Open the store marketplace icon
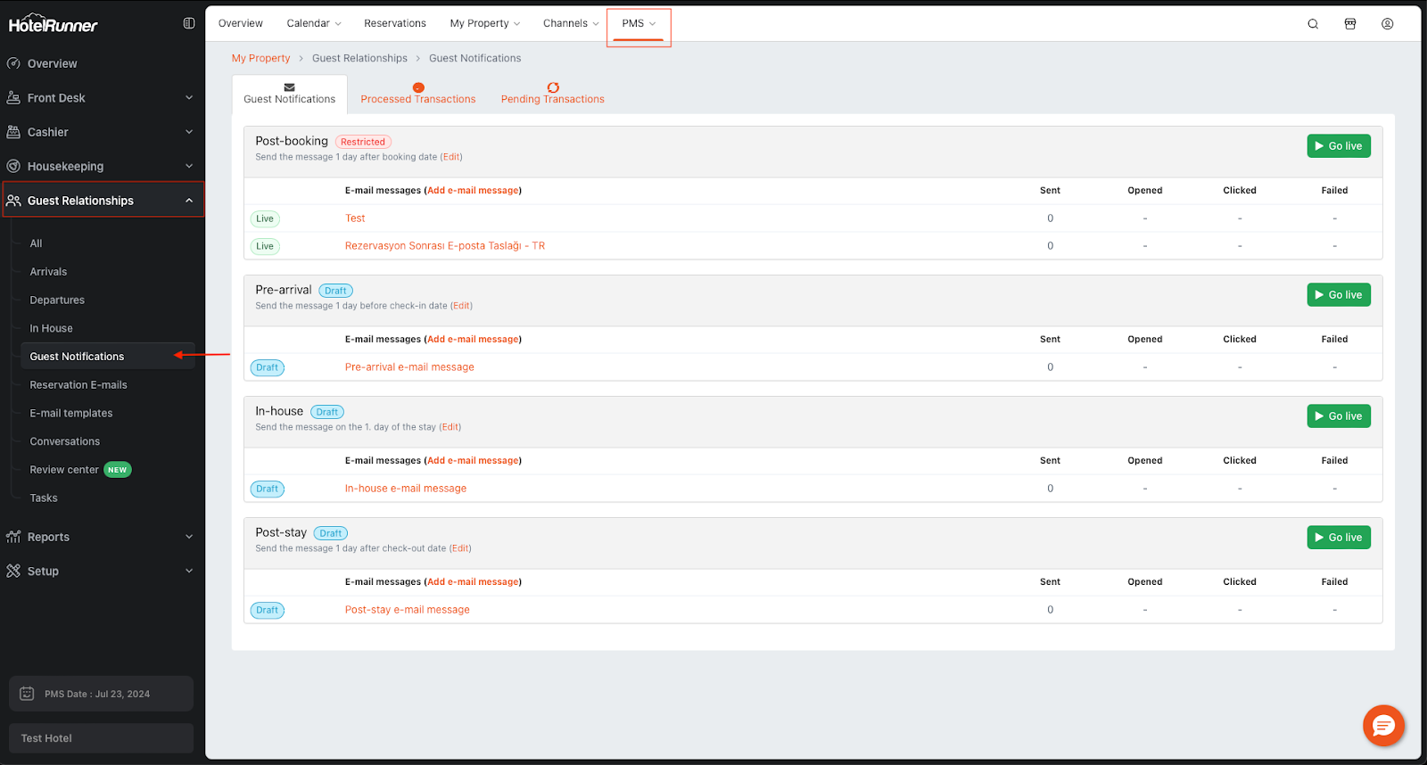 click(x=1350, y=24)
